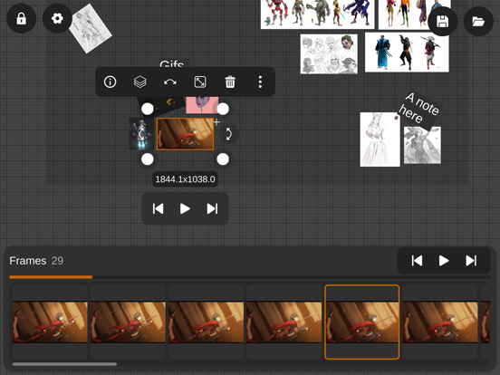Screen dimensions: 500x375
Task: Skip to next frame in Frames panel
Action: (471, 261)
